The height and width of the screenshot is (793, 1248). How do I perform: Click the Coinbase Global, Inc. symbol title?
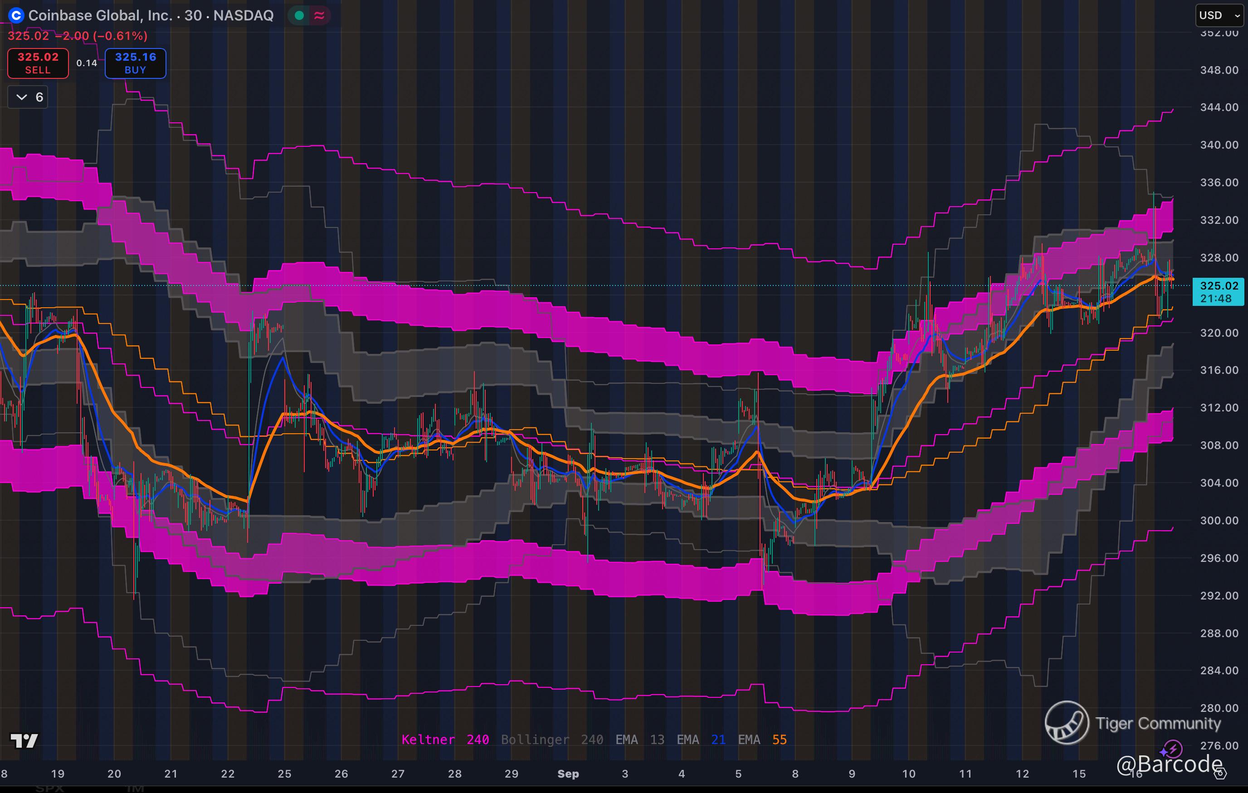coord(100,15)
